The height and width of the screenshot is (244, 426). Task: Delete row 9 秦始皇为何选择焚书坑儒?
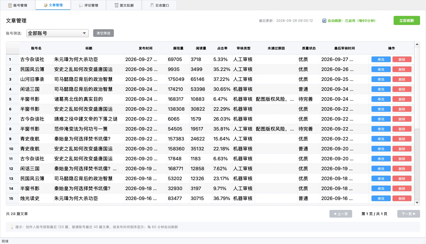pyautogui.click(x=402, y=139)
